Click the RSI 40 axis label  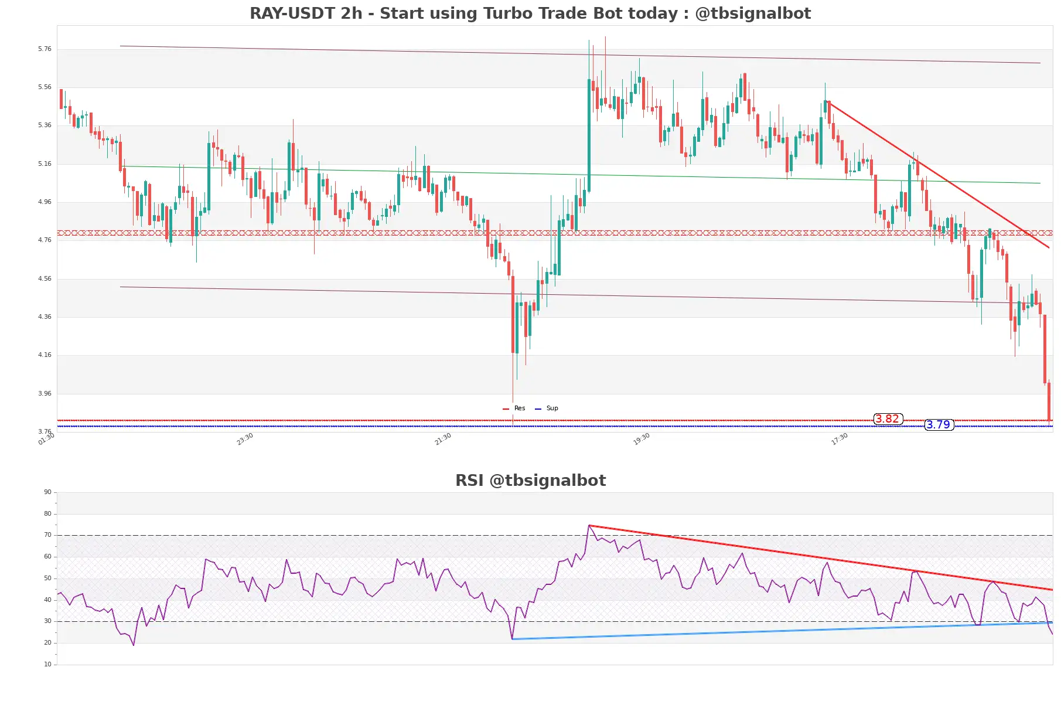pyautogui.click(x=47, y=600)
